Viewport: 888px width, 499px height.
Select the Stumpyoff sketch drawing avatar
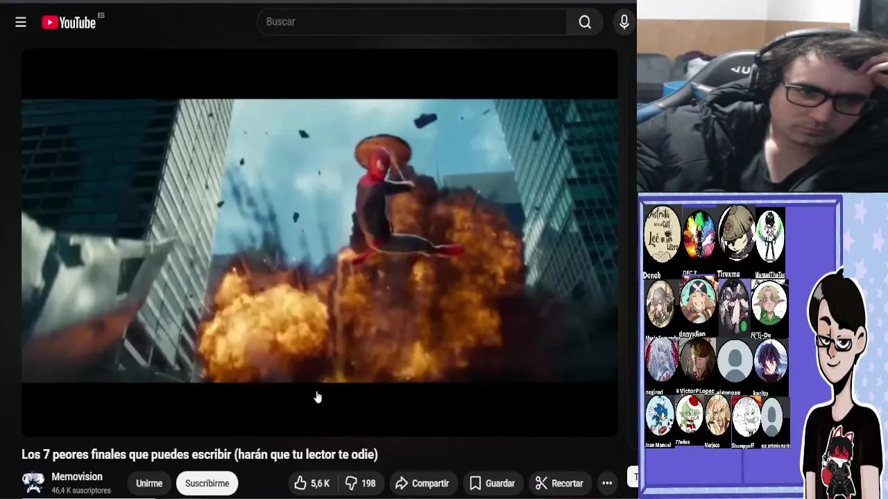[746, 416]
